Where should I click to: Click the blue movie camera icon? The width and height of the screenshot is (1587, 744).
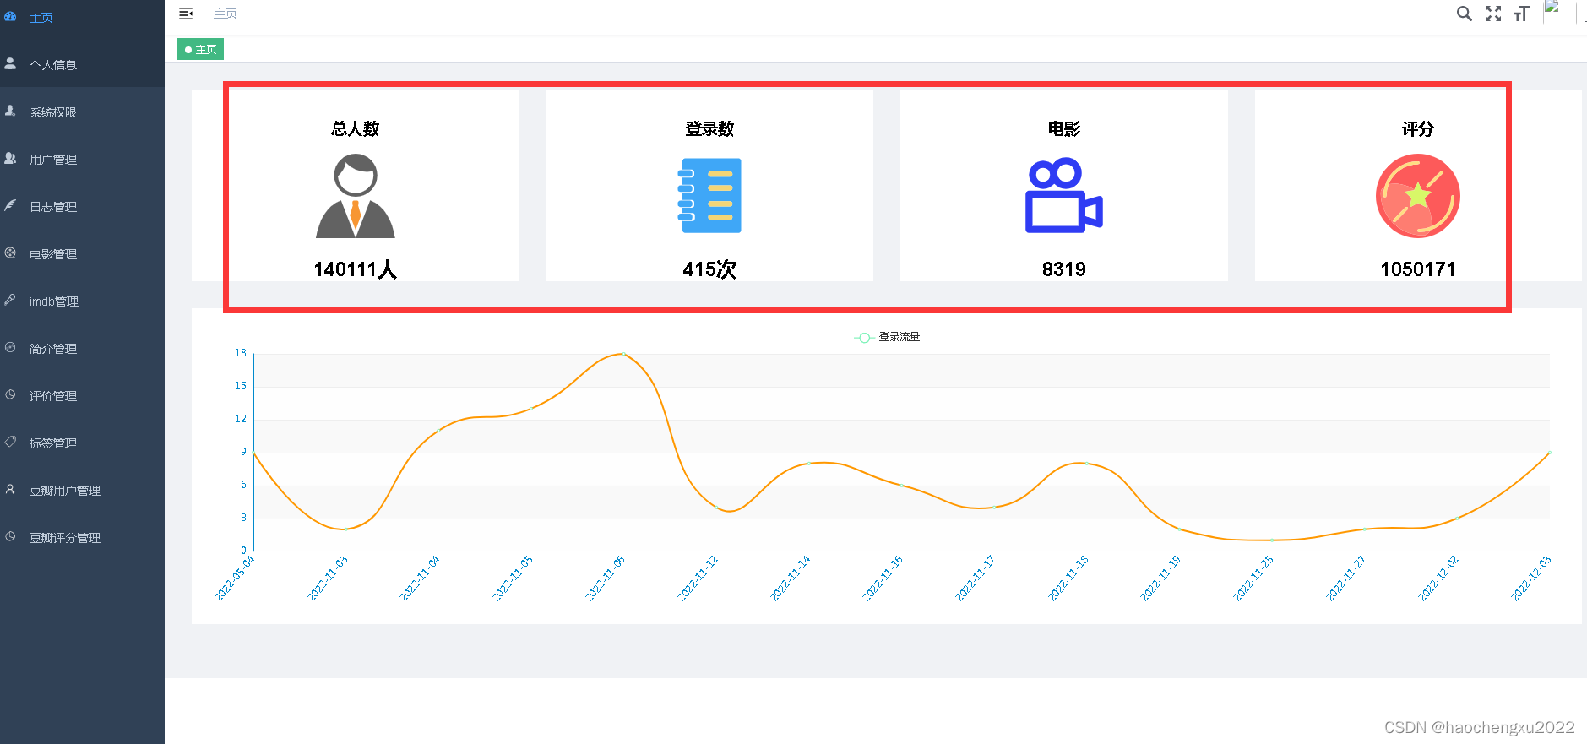pos(1064,196)
